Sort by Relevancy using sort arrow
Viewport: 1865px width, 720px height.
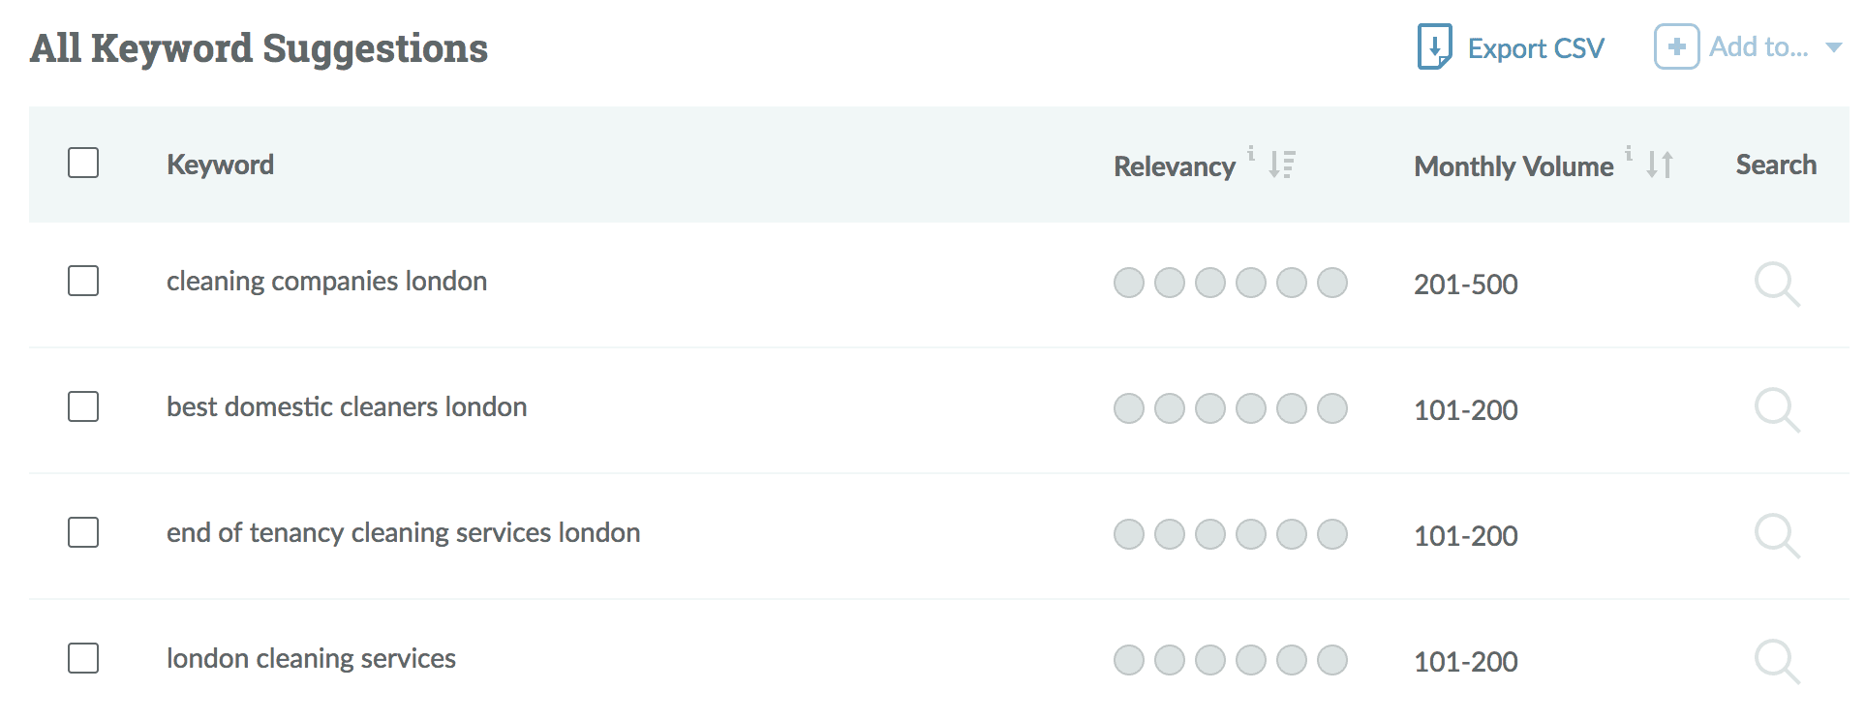click(1281, 165)
